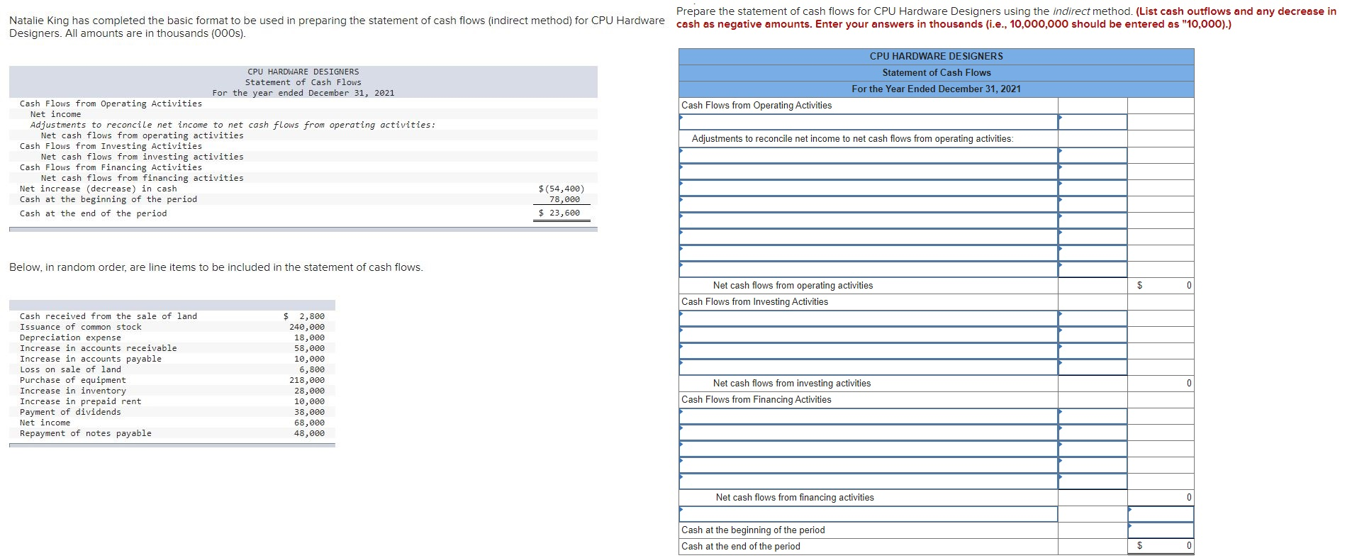Screen dimensions: 1357x558
Task: Click the 68,000 net income amount
Action: click(x=310, y=423)
